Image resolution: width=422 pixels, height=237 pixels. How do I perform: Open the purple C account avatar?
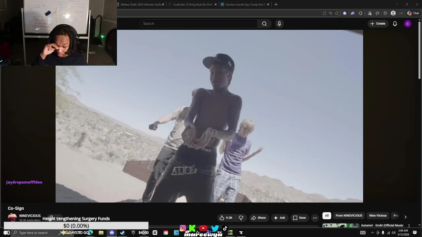click(x=407, y=24)
